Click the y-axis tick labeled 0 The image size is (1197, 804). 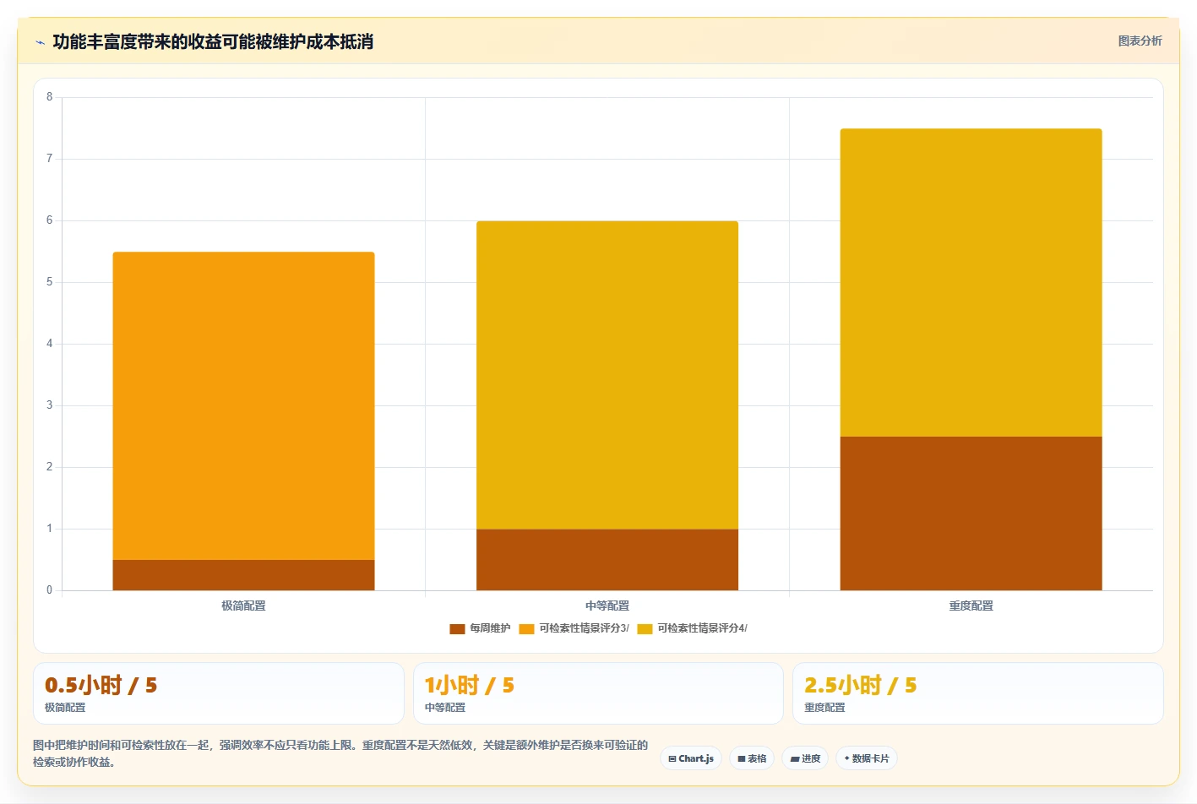coord(49,590)
